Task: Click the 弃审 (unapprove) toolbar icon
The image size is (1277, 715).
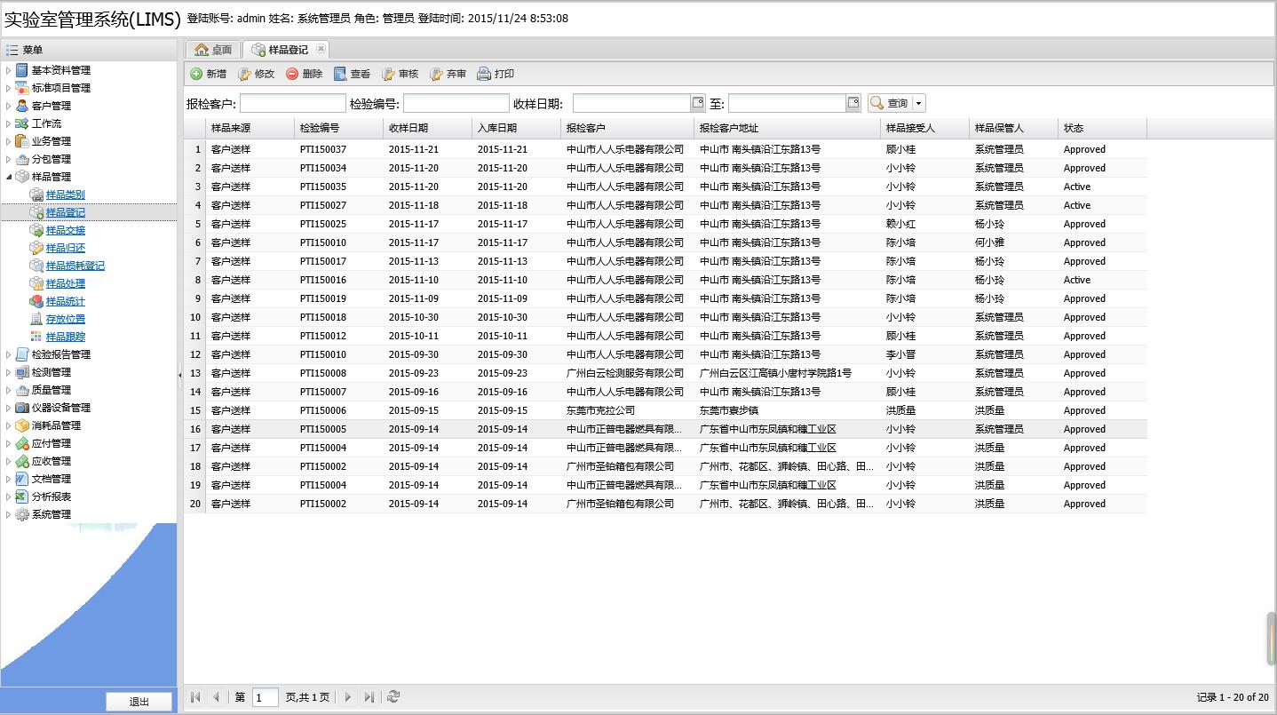Action: coord(437,74)
